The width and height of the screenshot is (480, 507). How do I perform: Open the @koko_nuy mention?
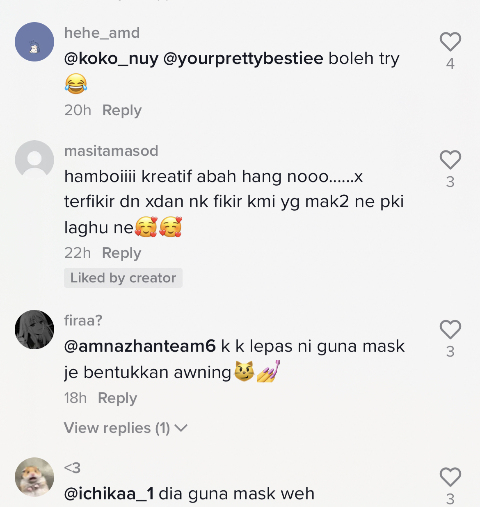pos(111,59)
